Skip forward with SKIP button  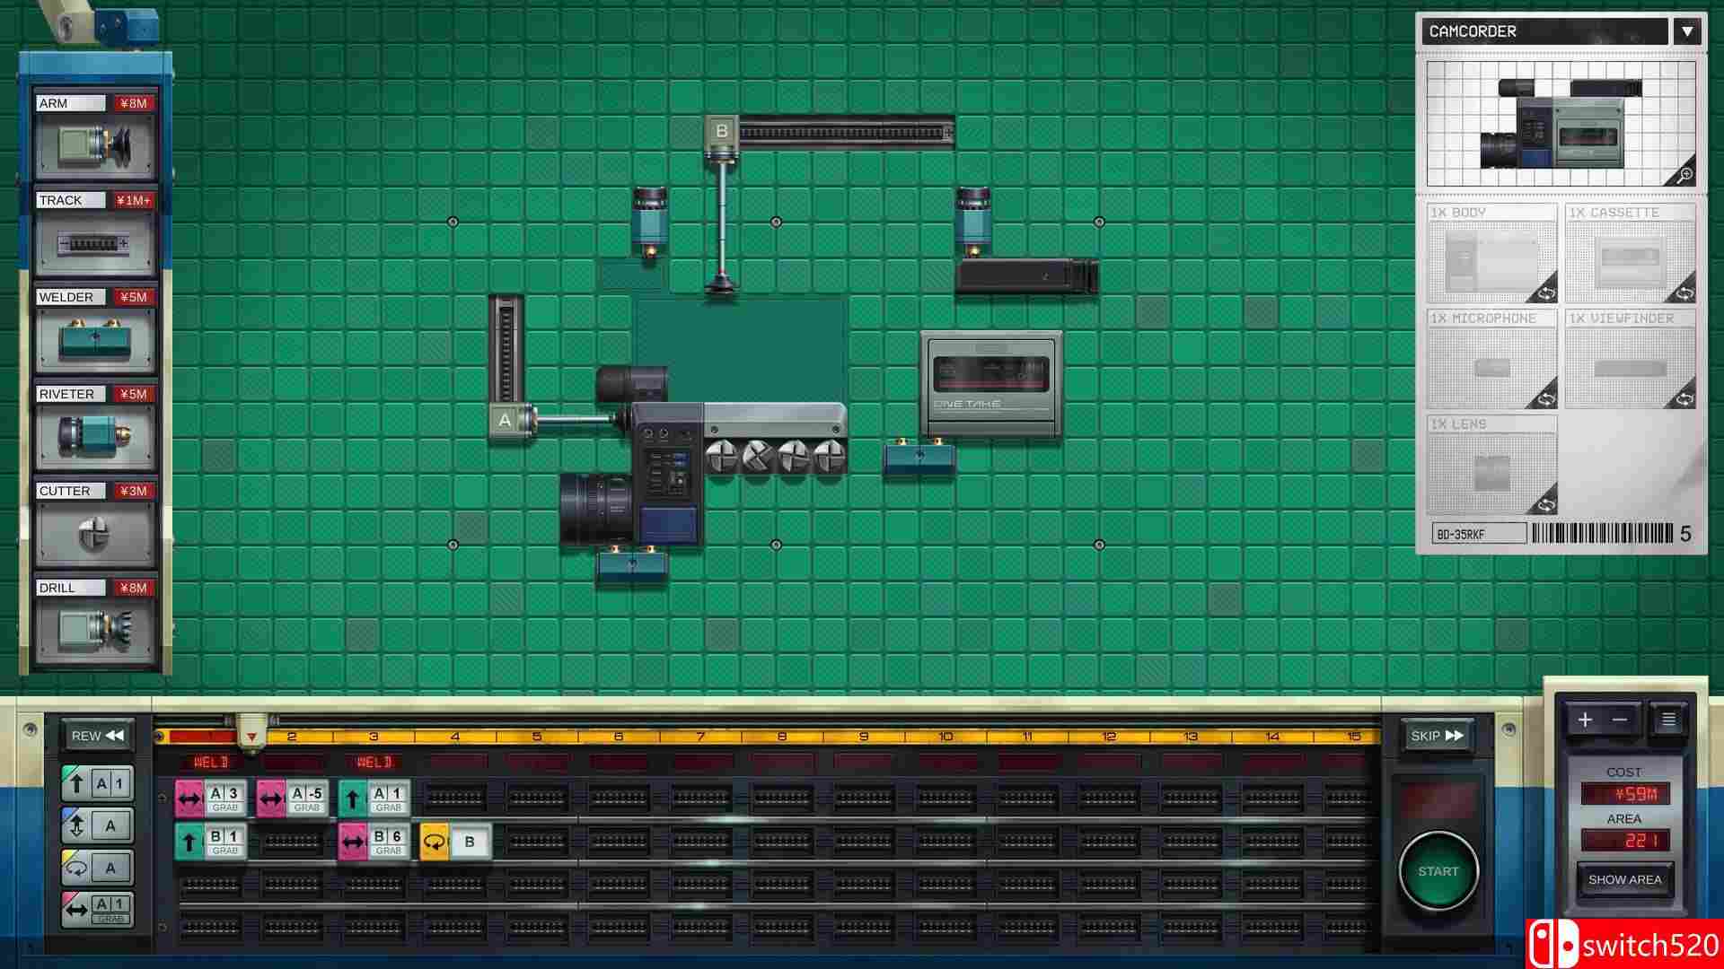click(1437, 736)
